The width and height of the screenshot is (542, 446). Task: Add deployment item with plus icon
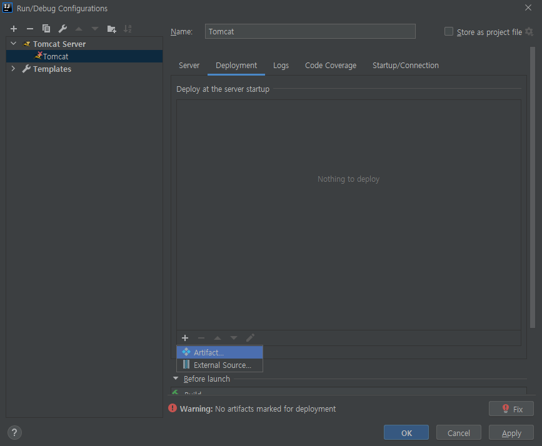[185, 338]
